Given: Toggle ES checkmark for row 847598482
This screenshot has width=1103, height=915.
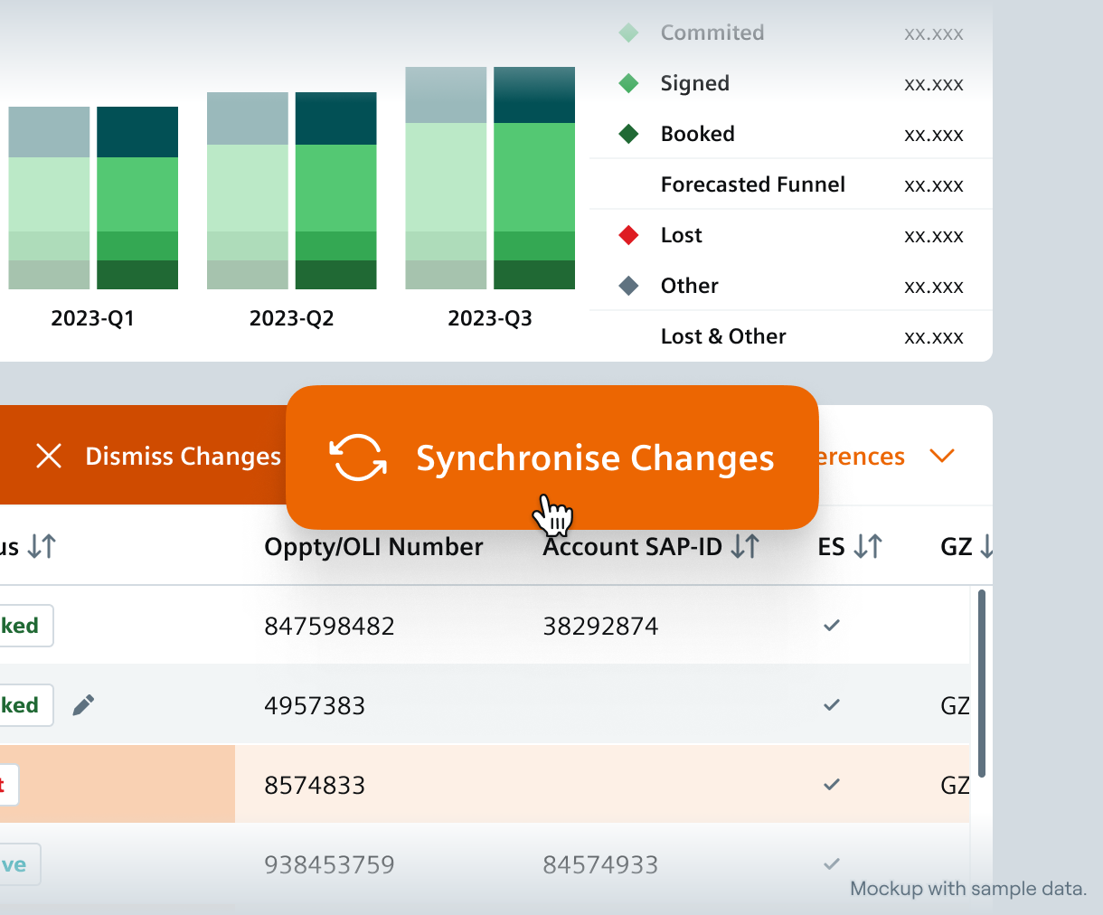Looking at the screenshot, I should point(832,626).
